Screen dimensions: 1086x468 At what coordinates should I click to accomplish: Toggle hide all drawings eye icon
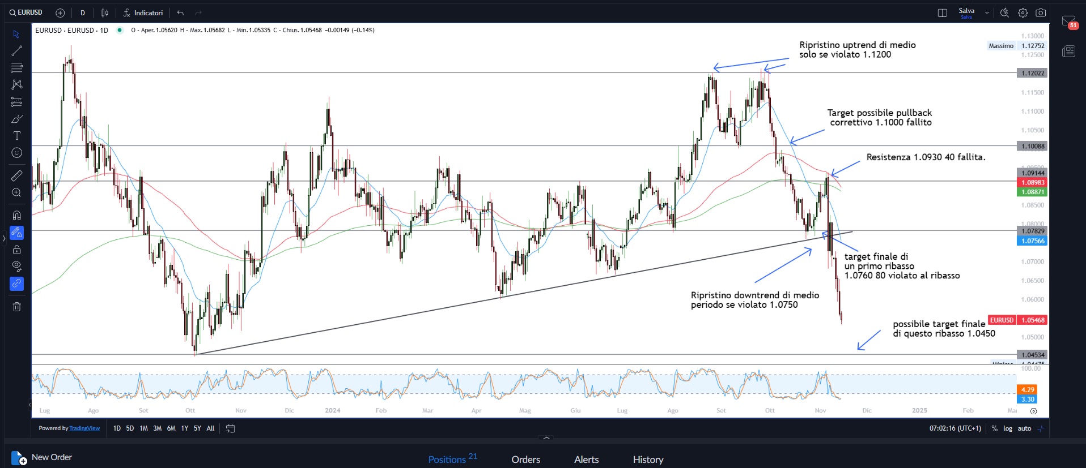click(x=16, y=266)
